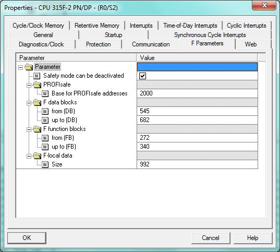Image resolution: width=280 pixels, height=252 pixels.
Task: Confirm settings with the OK button
Action: [x=27, y=238]
